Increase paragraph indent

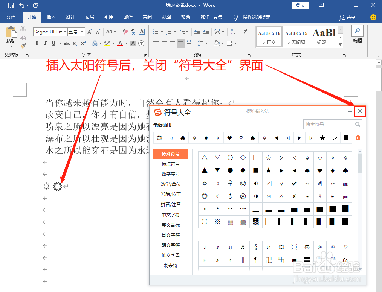click(x=206, y=32)
